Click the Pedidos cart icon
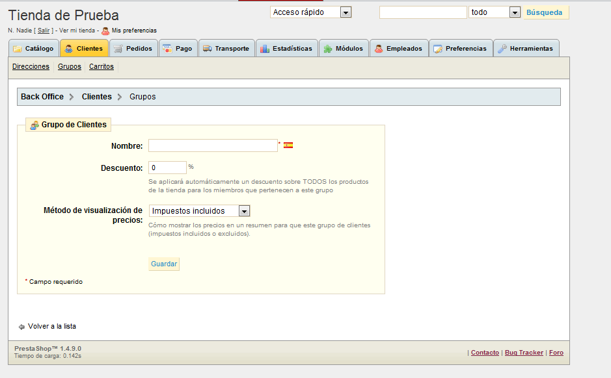 (118, 49)
